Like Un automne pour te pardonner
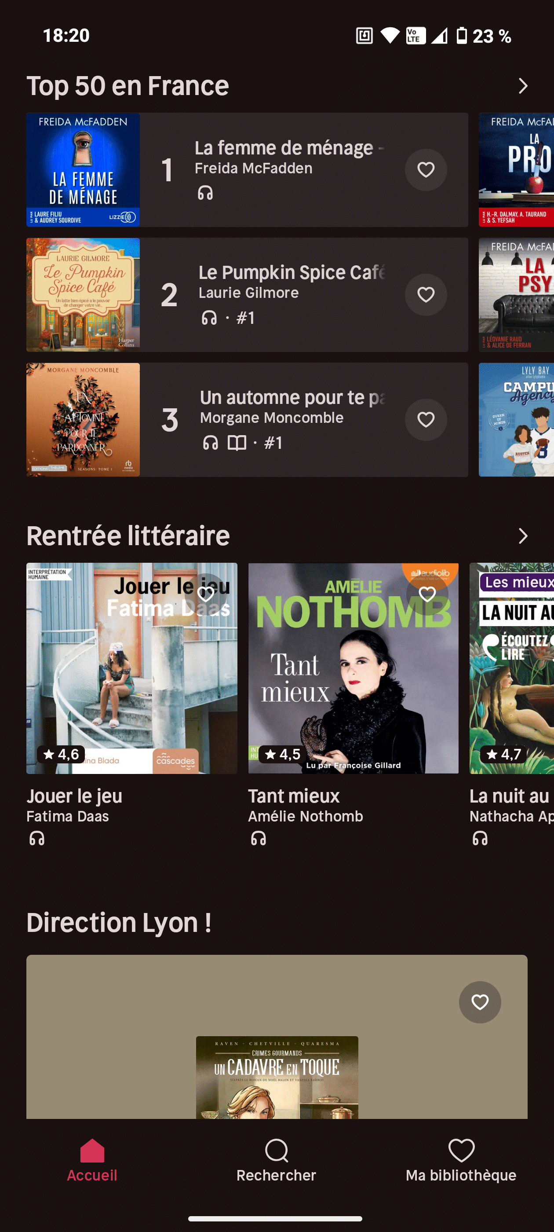 coord(426,419)
